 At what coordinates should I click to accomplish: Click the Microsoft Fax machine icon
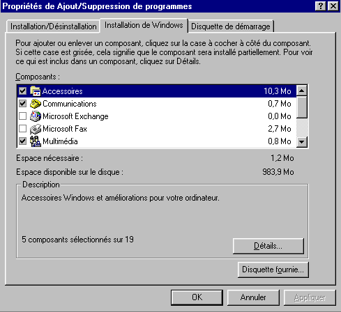click(x=36, y=129)
